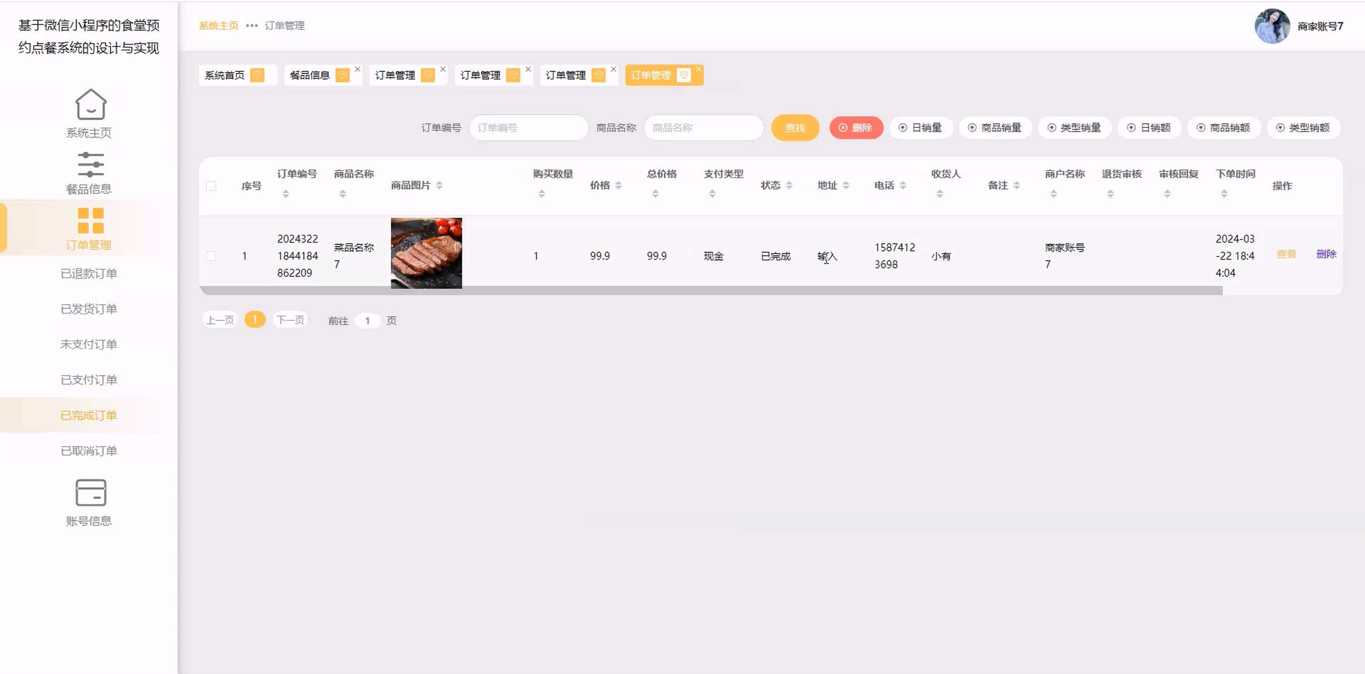Sort by 退货审核 column arrows

point(1110,193)
